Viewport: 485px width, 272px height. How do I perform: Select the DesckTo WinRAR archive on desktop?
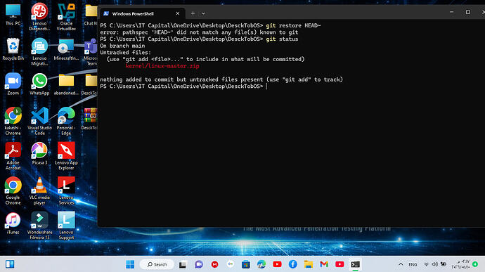[x=90, y=119]
